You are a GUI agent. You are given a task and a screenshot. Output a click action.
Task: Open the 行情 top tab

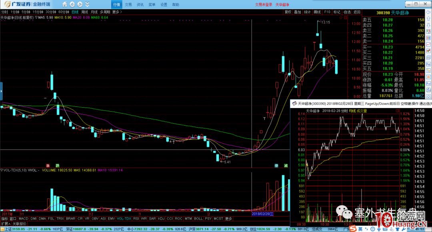(116, 4)
